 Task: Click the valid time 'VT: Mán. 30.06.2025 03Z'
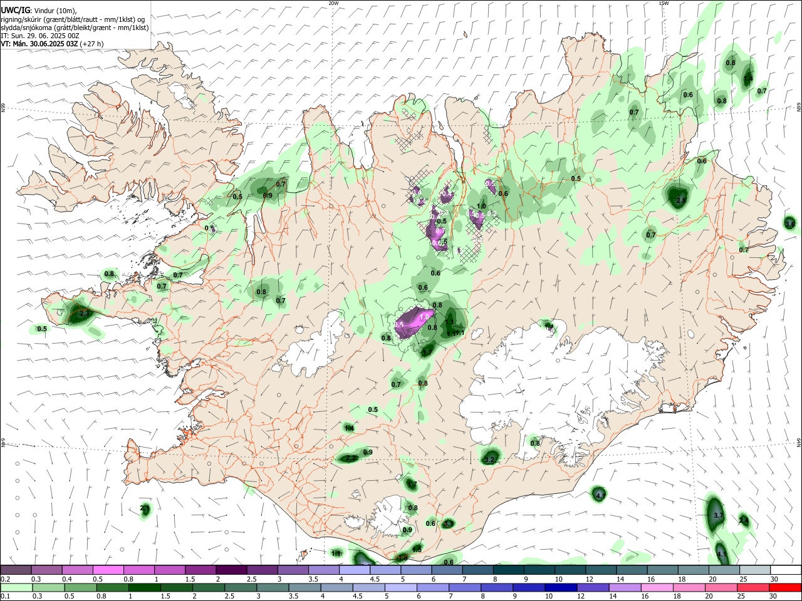click(39, 44)
